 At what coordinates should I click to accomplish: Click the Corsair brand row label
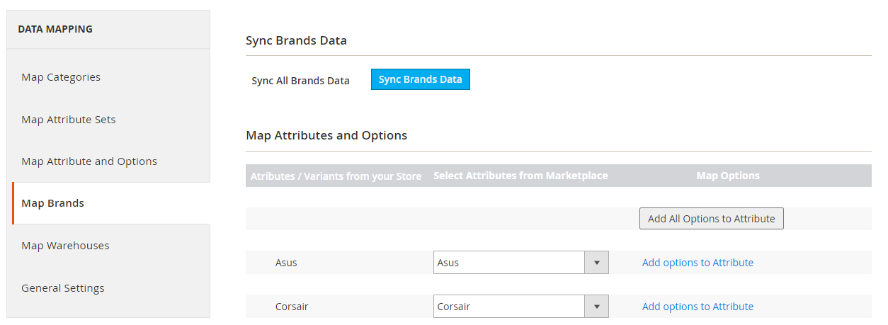(292, 307)
